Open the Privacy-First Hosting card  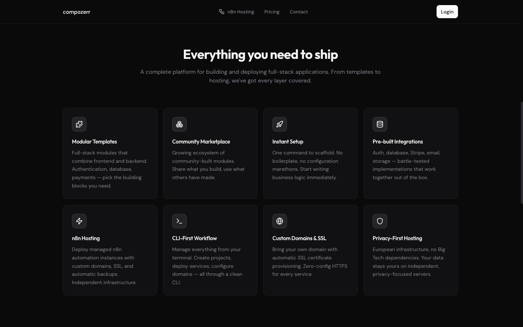[410, 250]
